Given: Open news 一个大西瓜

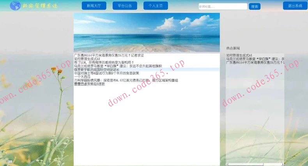Looking at the screenshot, I should click(x=82, y=77).
